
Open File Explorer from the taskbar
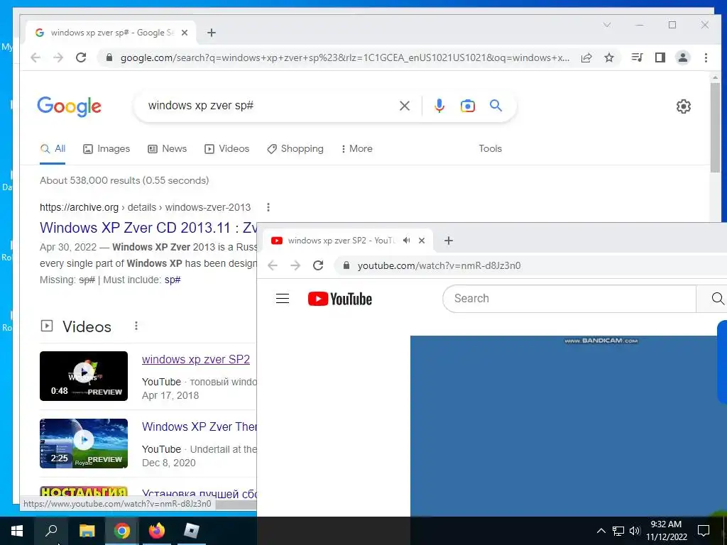coord(87,531)
